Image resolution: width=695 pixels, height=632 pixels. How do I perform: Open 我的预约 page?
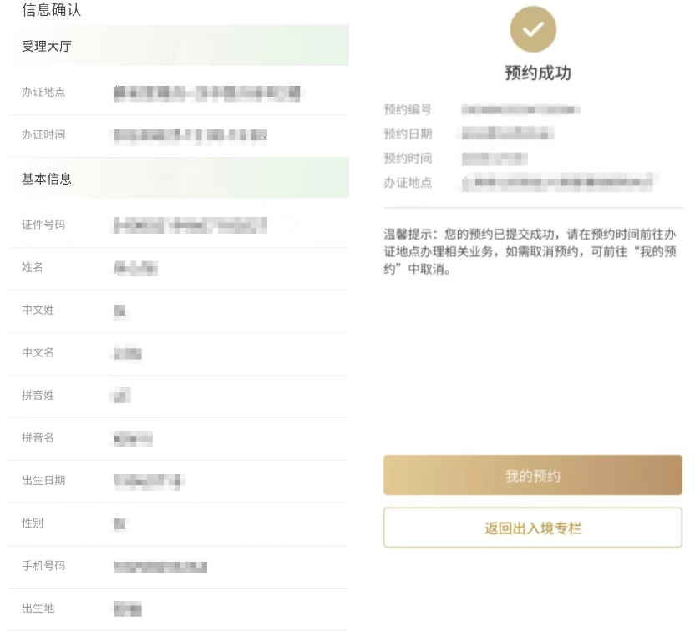click(x=533, y=475)
